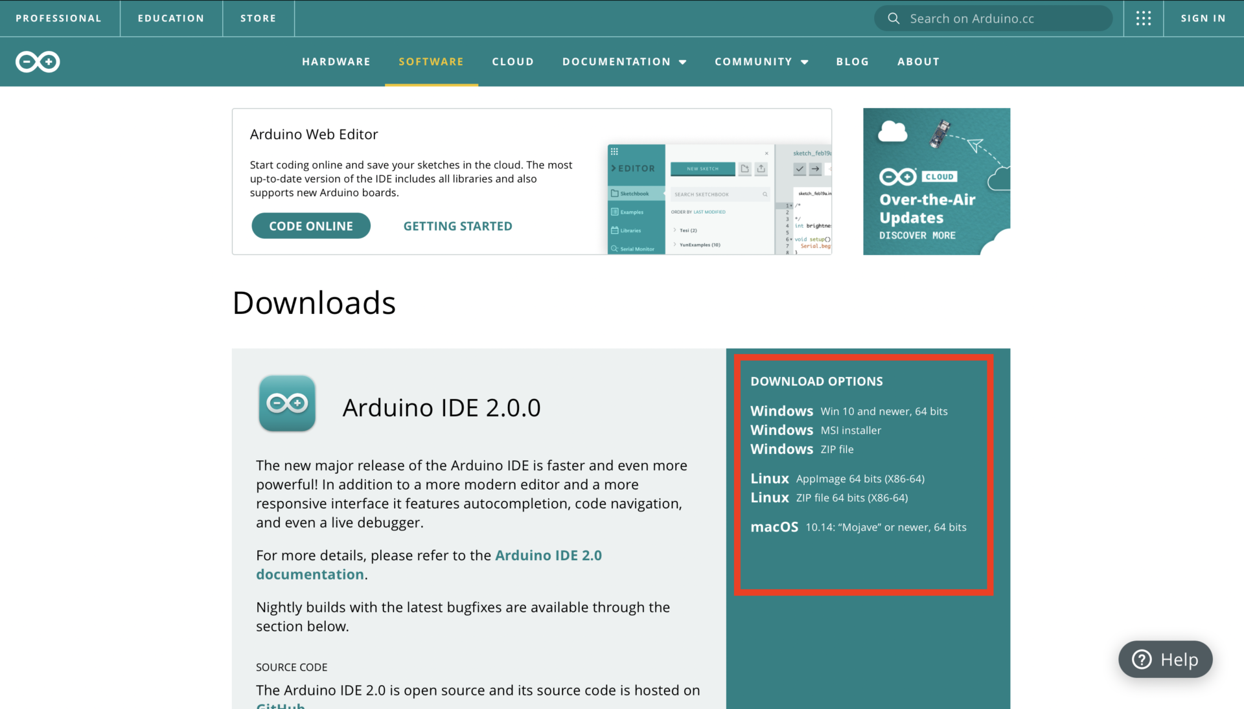Go to the Hardware menu item
The image size is (1244, 709).
[336, 62]
